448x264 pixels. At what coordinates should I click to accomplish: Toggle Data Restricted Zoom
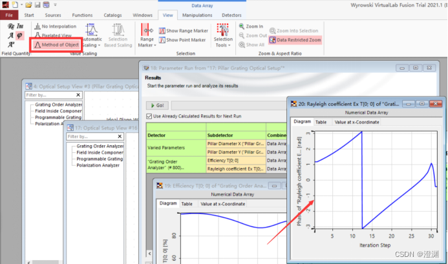(295, 40)
